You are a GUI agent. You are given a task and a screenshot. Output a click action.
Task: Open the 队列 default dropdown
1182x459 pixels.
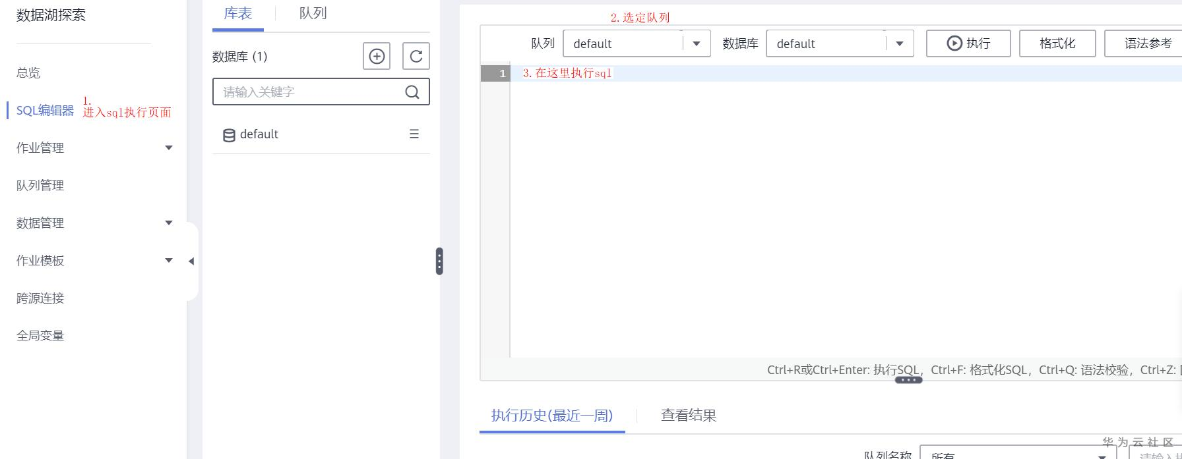[637, 43]
